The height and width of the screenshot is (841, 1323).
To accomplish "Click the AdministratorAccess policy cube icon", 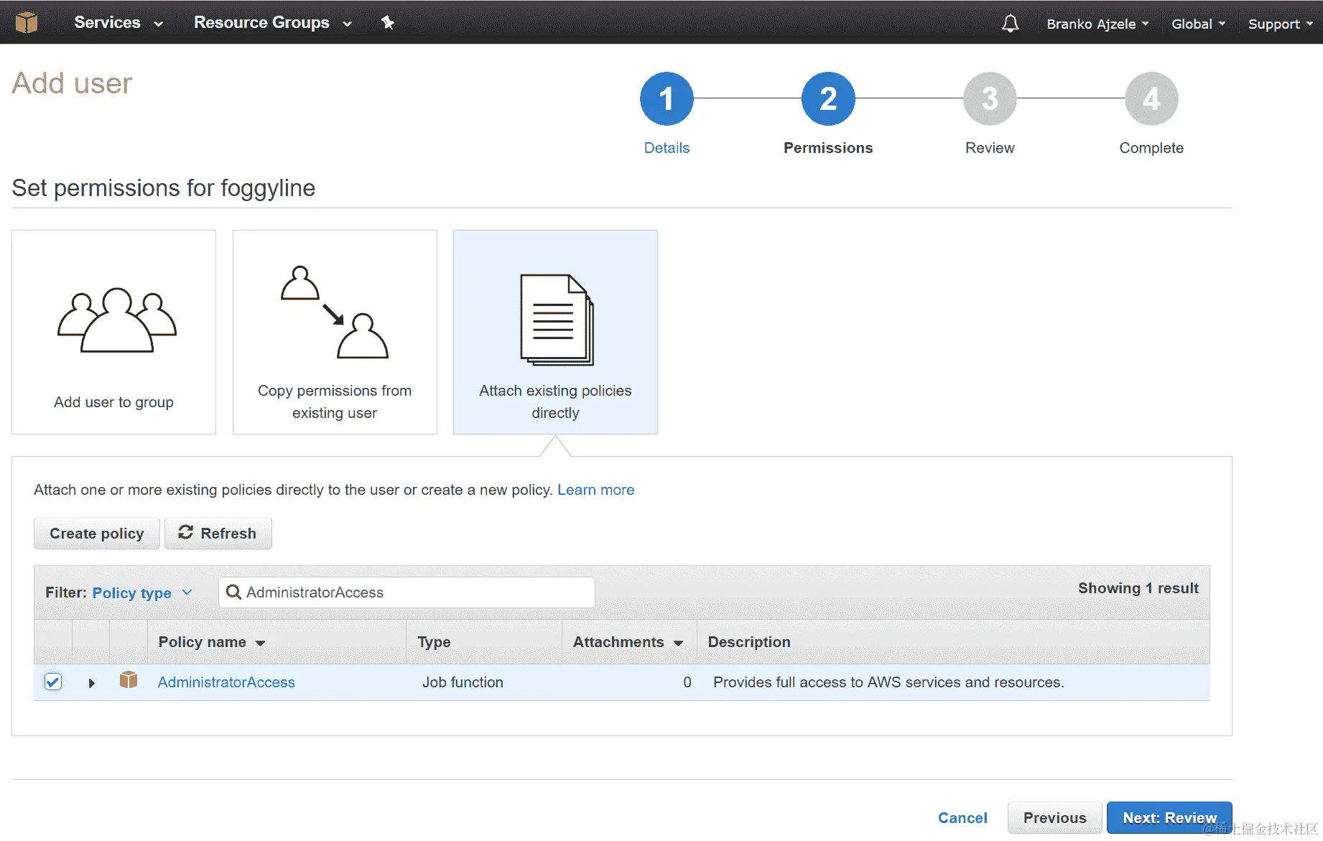I will pos(129,680).
